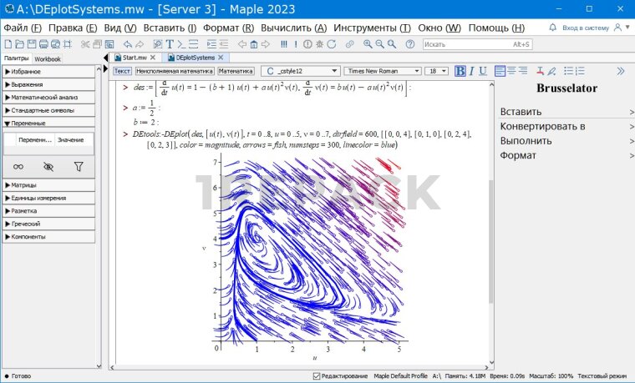
Task: Toggle bold formatting button
Action: (x=460, y=71)
